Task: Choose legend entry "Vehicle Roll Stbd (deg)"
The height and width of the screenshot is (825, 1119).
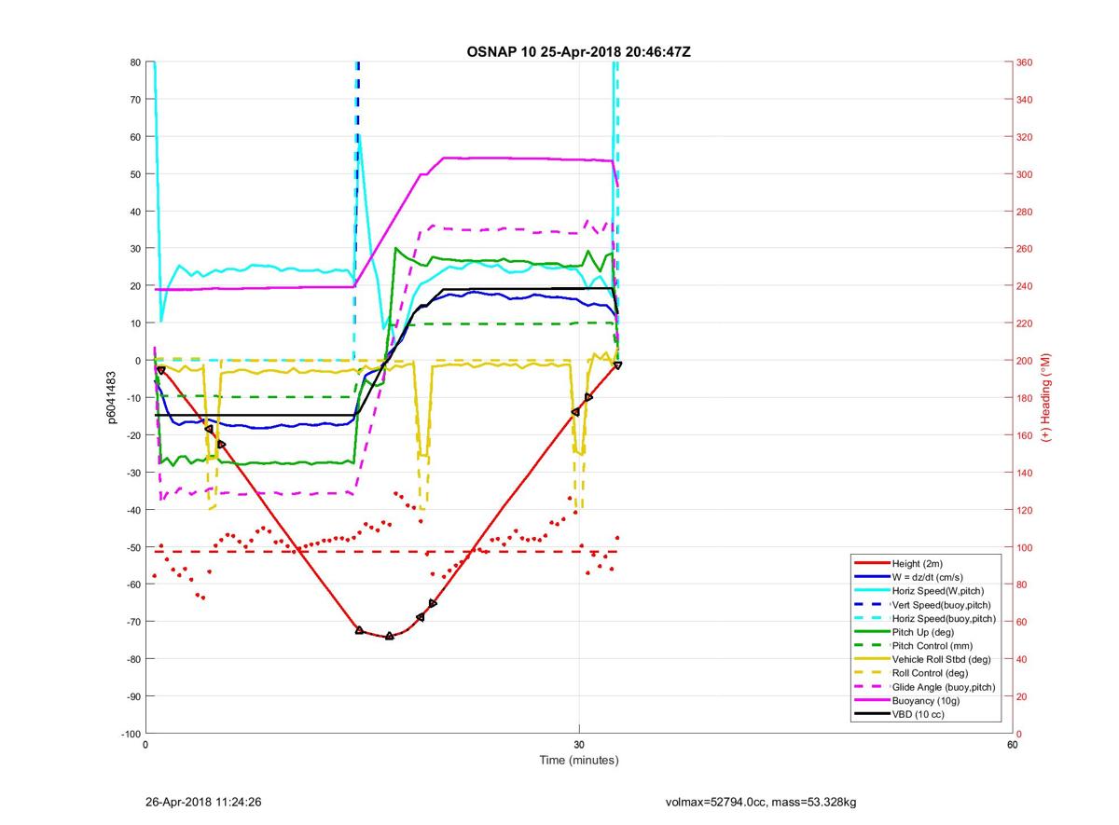Action: [941, 659]
